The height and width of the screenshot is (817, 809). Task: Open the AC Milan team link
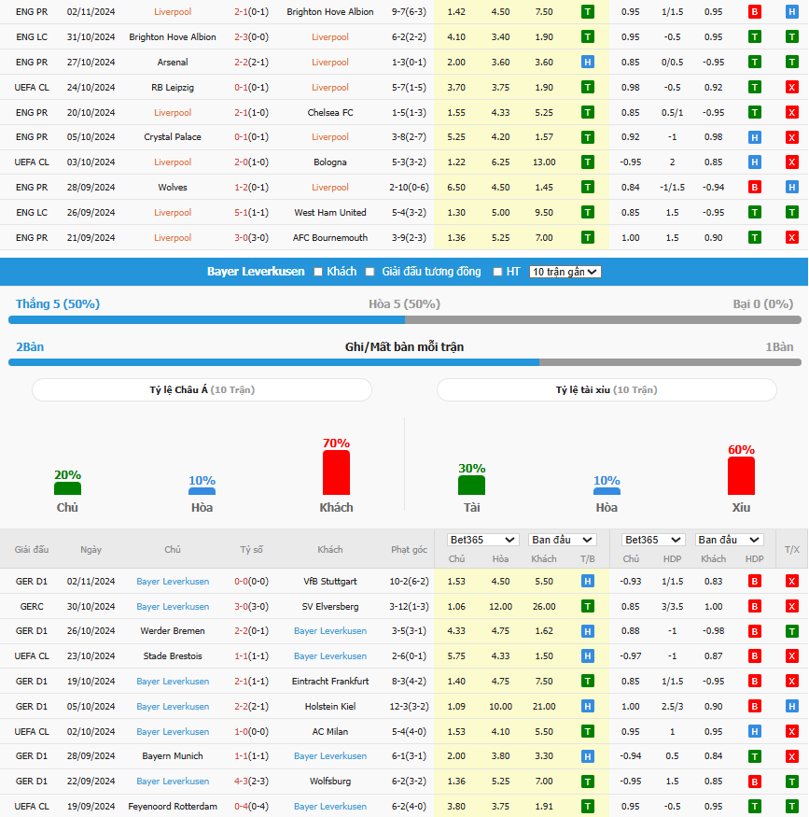point(330,731)
